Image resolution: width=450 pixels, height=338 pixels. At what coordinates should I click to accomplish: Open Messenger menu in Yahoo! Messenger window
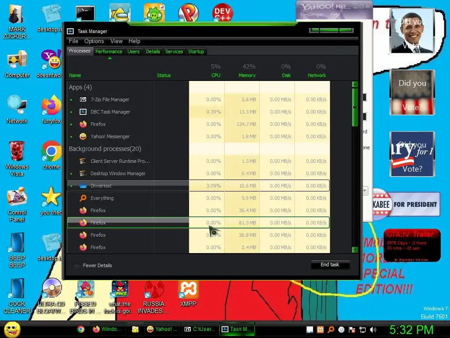312,15
